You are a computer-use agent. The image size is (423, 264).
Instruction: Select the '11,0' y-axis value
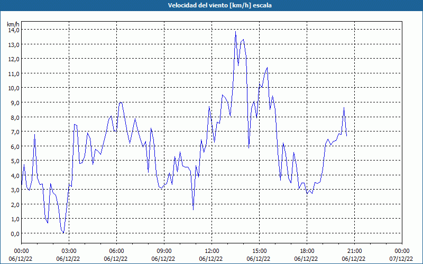pyautogui.click(x=15, y=73)
